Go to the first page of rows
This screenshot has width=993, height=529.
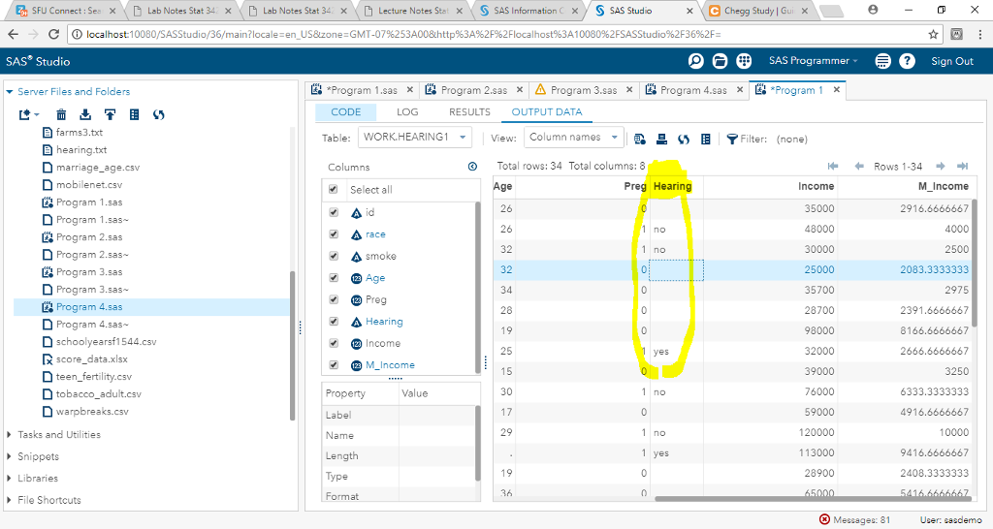coord(833,166)
